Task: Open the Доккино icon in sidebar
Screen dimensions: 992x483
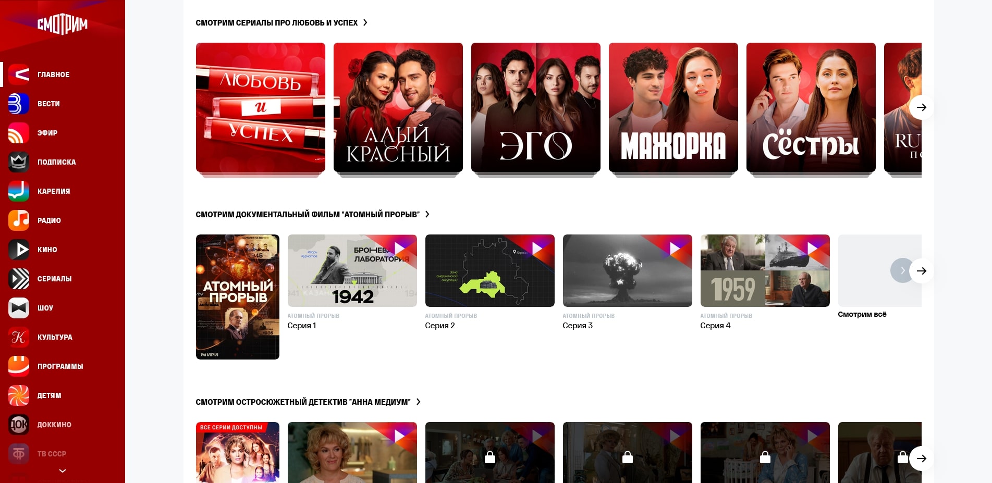Action: coord(19,425)
